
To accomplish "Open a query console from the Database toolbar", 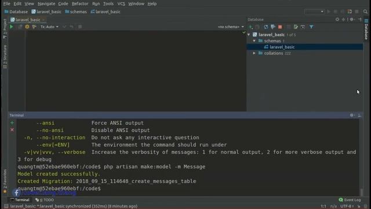I will click(303, 27).
